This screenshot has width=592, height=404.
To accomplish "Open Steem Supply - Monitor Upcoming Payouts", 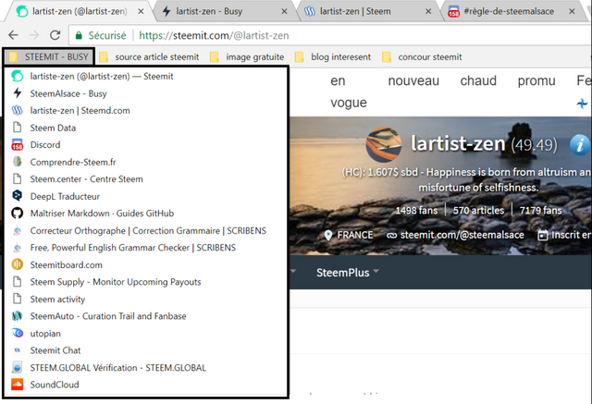I will tap(145, 282).
